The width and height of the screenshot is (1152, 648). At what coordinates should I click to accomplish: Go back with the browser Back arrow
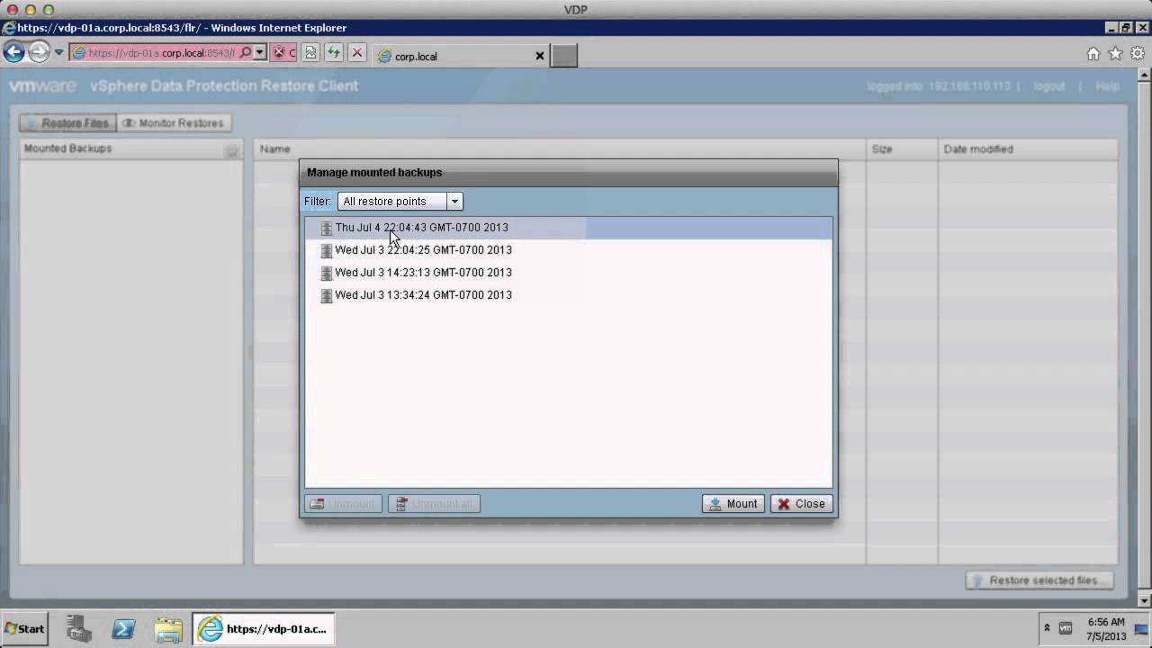tap(13, 52)
